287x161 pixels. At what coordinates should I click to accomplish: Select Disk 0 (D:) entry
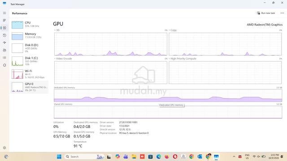coord(29,48)
